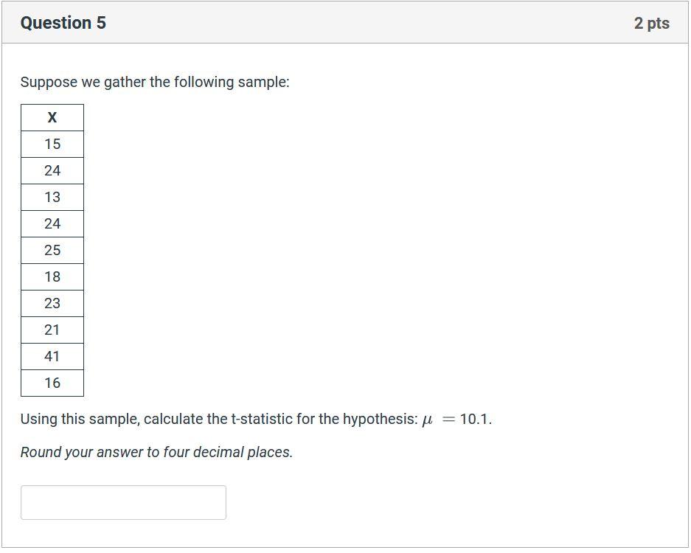
Task: Click the second 24 cell above 25
Action: 52,224
